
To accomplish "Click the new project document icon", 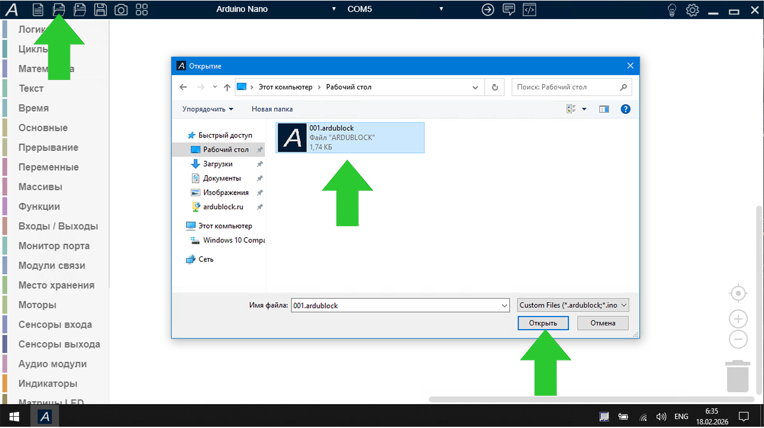I will coord(38,10).
